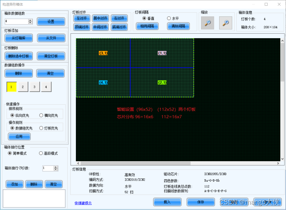The height and width of the screenshot is (210, 286).
Task: Close the 构造异形箱体 window
Action: click(279, 4)
